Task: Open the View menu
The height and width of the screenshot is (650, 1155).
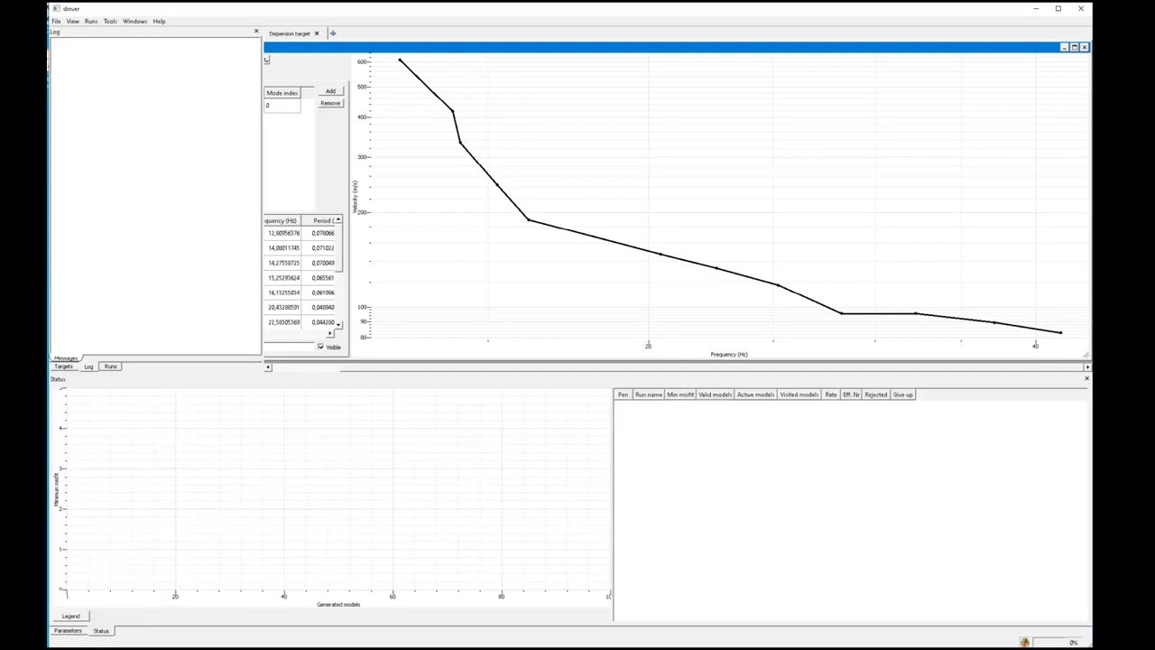Action: [72, 21]
